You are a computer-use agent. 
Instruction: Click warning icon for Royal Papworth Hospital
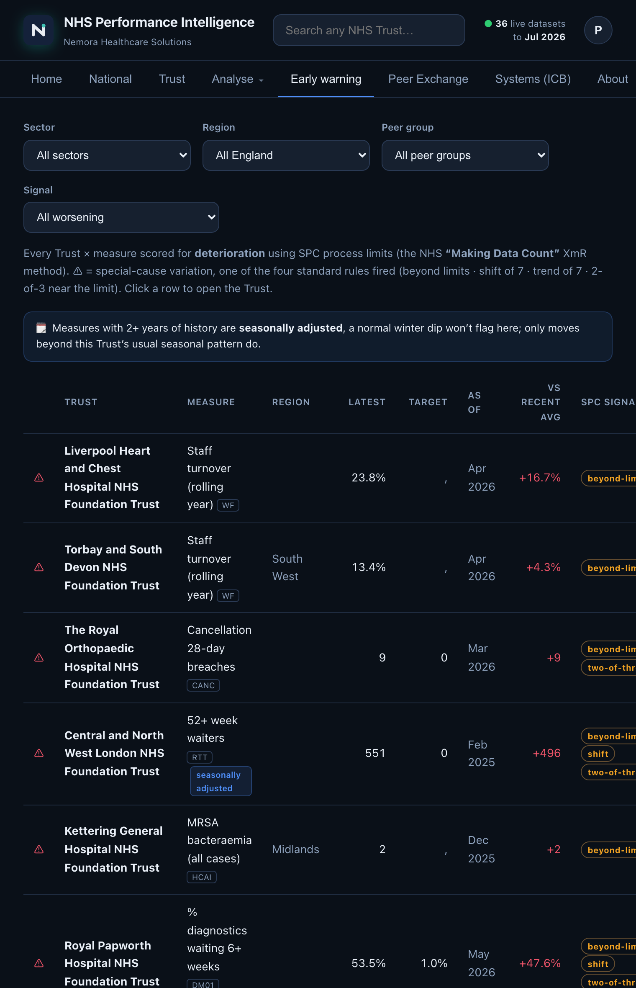point(39,963)
